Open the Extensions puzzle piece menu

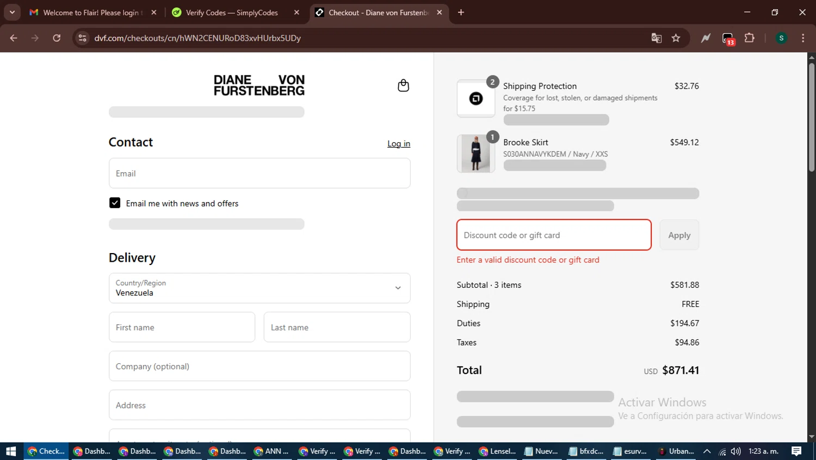[x=750, y=38]
